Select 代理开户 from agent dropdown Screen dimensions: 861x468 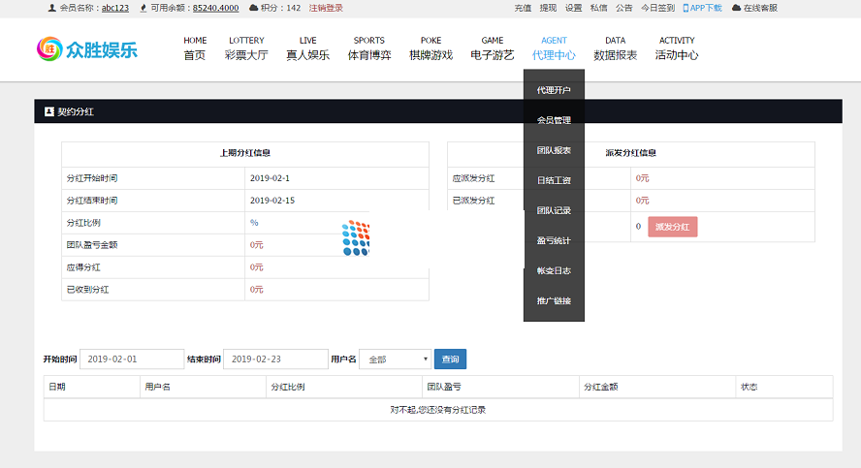pyautogui.click(x=554, y=90)
